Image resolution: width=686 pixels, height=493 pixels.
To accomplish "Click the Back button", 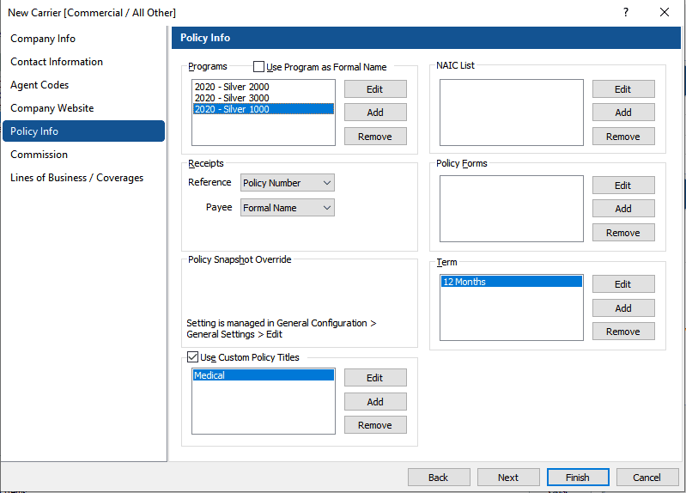I will 439,478.
